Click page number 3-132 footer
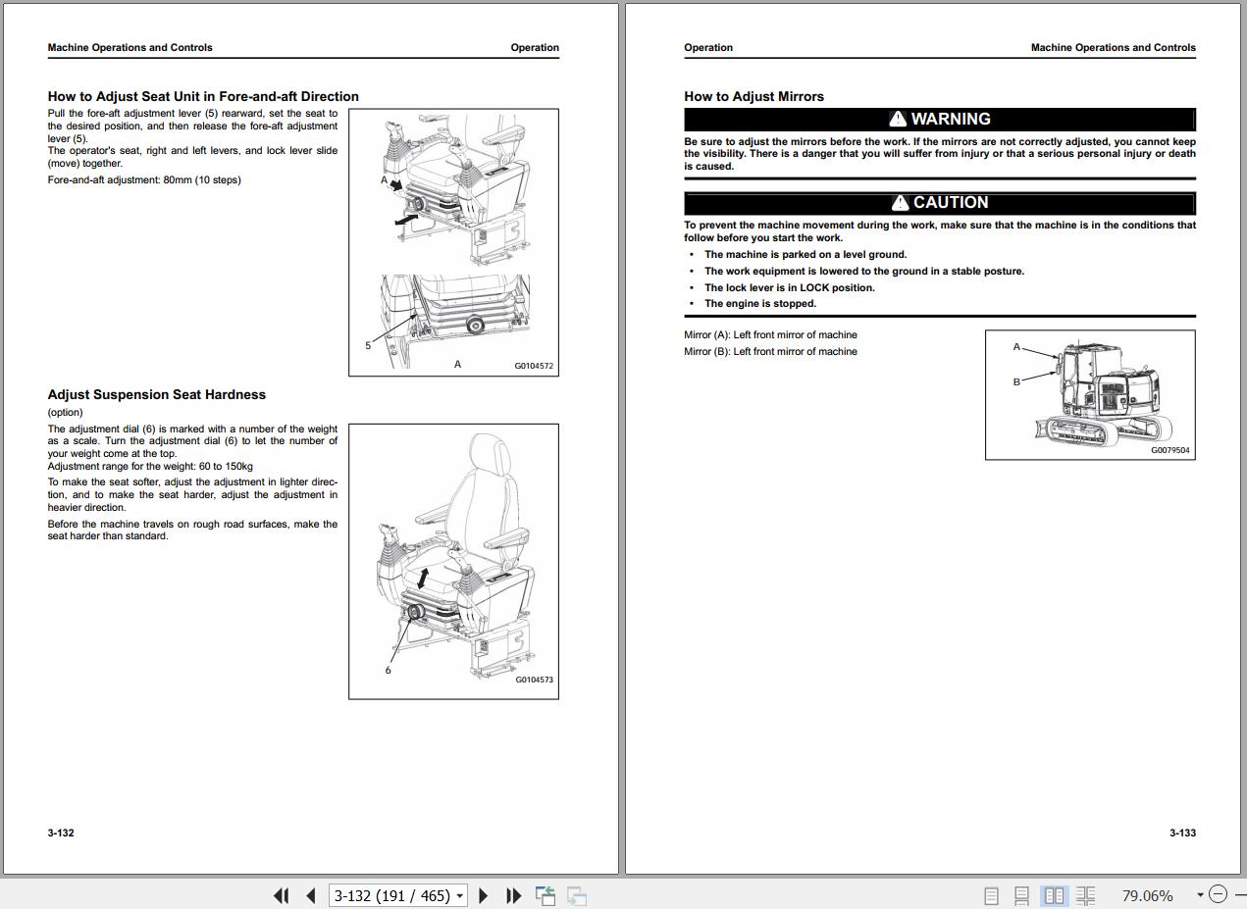Viewport: 1247px width, 909px height. pyautogui.click(x=61, y=833)
